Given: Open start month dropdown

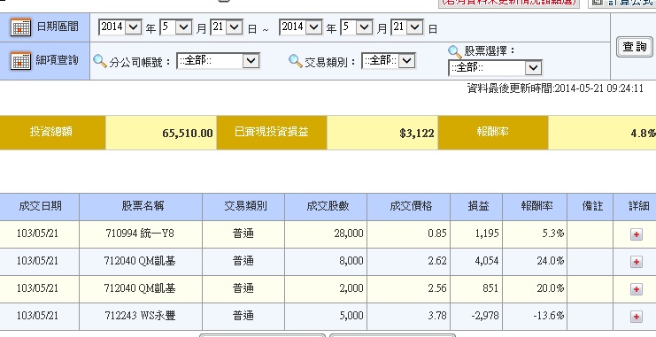Looking at the screenshot, I should coord(175,27).
